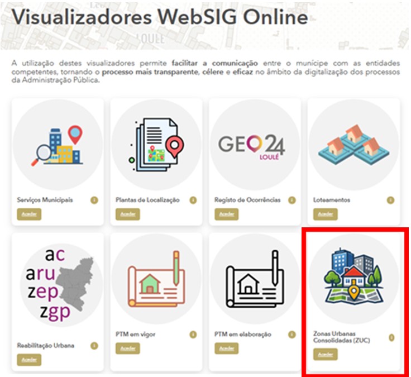Open info icon beside Serviços Municipais
Viewport: 411px width, 377px height.
[94, 200]
